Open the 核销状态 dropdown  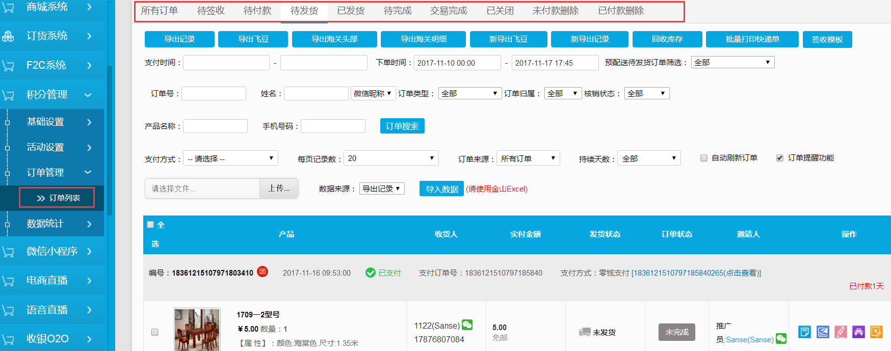[647, 93]
